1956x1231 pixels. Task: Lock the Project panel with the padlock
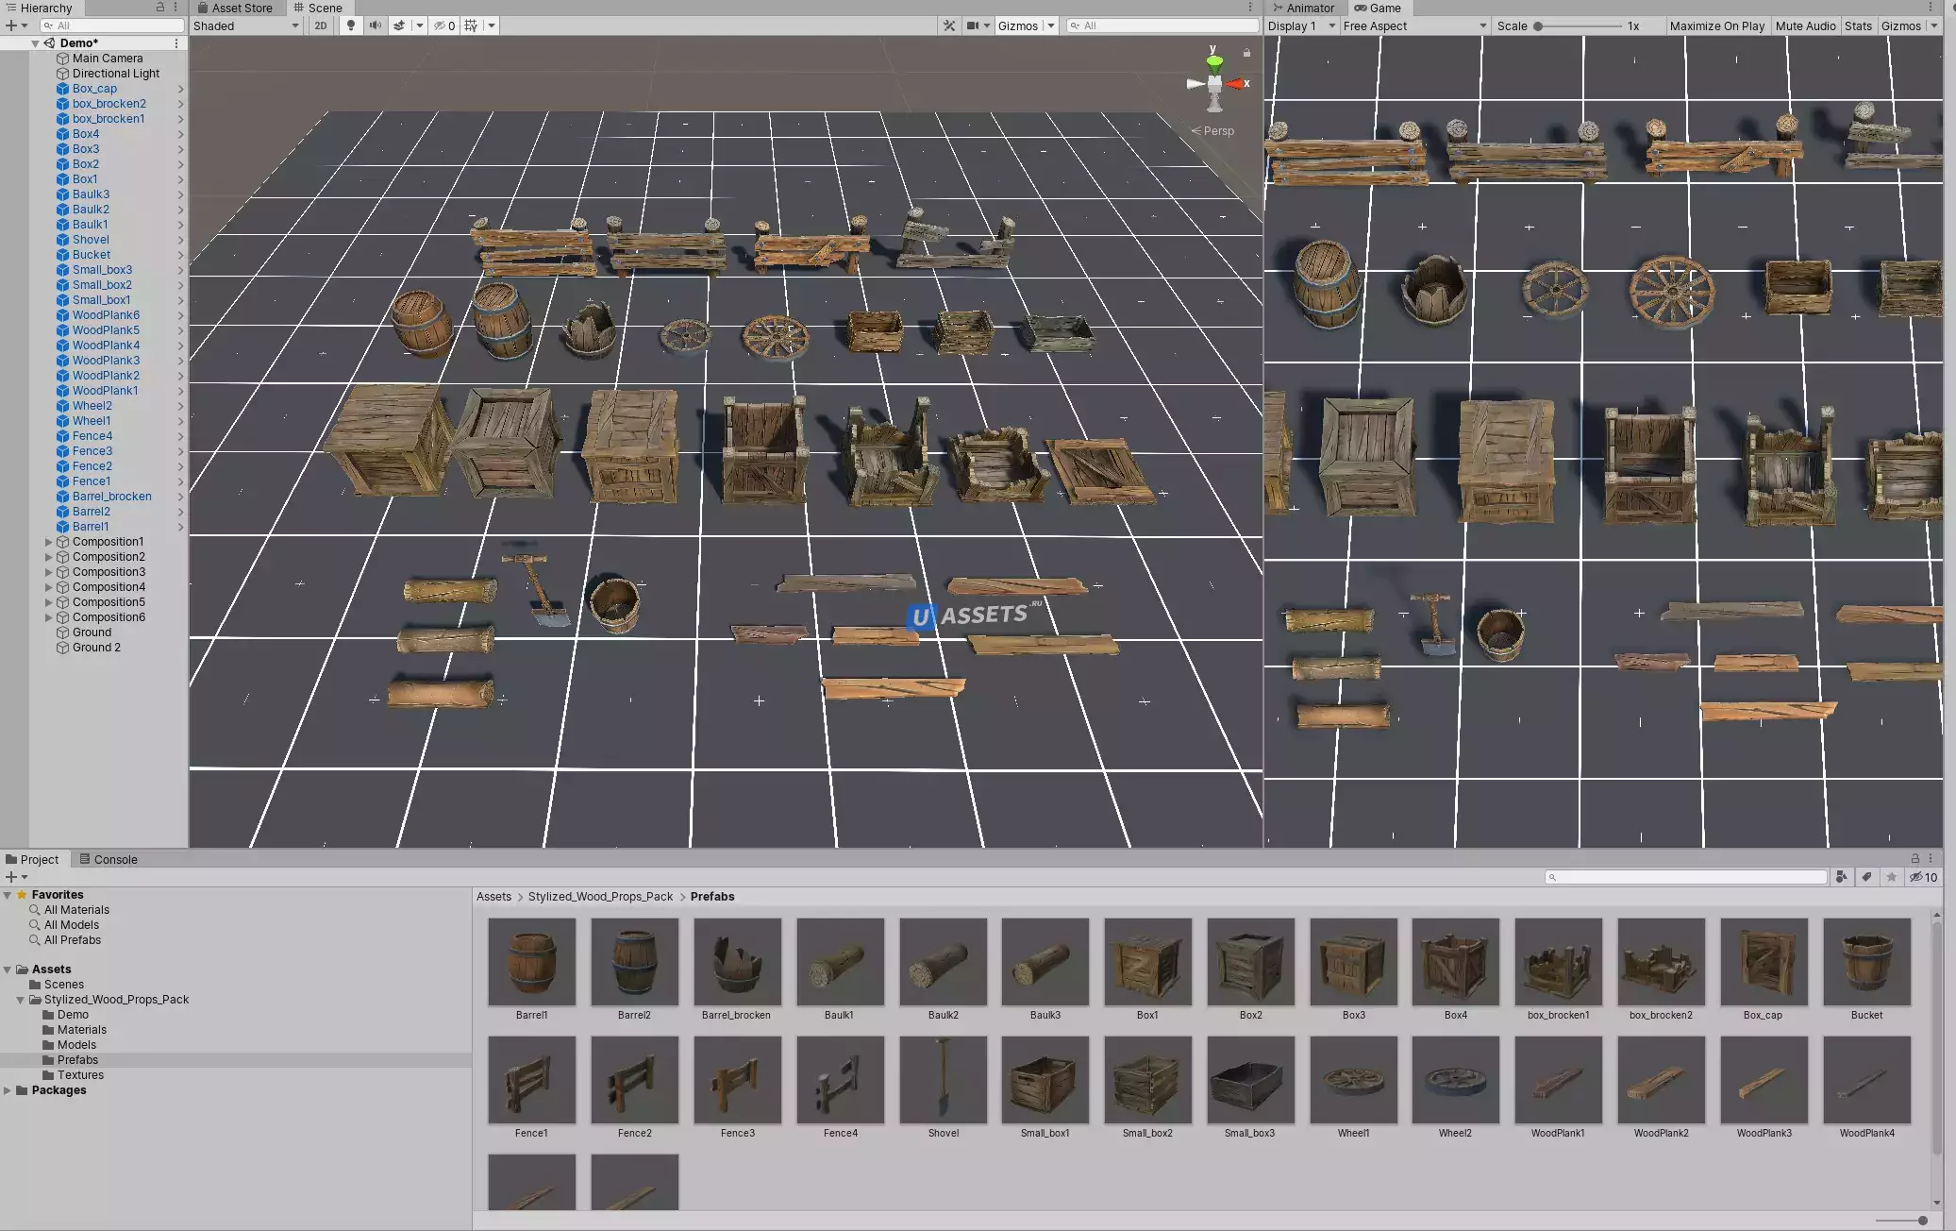pos(1915,858)
